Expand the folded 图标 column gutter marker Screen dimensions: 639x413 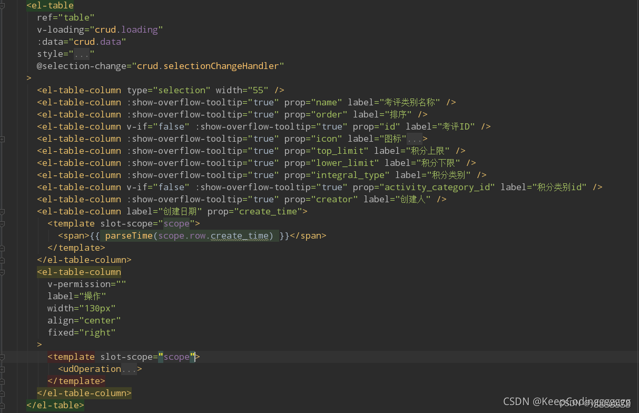click(3, 139)
